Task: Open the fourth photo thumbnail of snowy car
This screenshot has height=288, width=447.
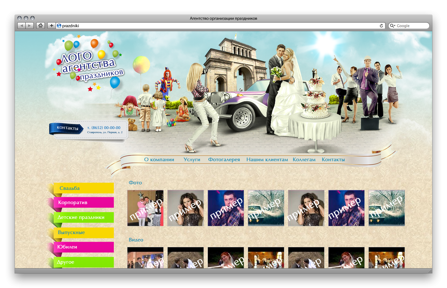Action: click(x=266, y=208)
